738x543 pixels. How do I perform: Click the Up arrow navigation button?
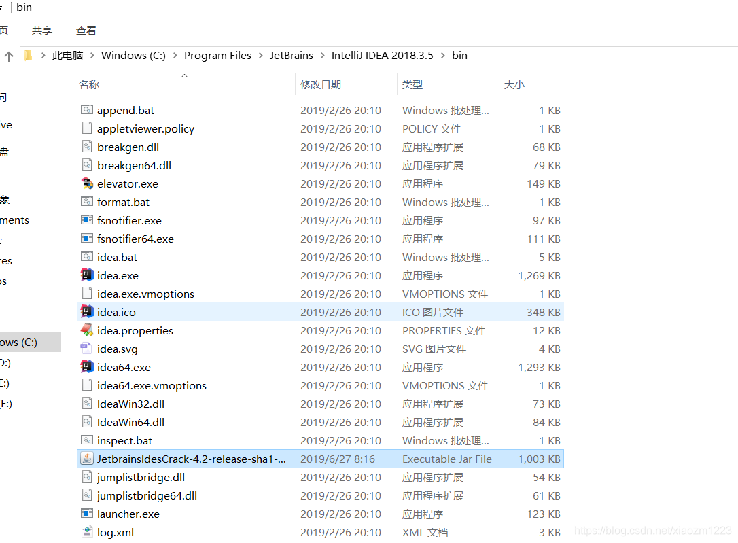point(8,56)
